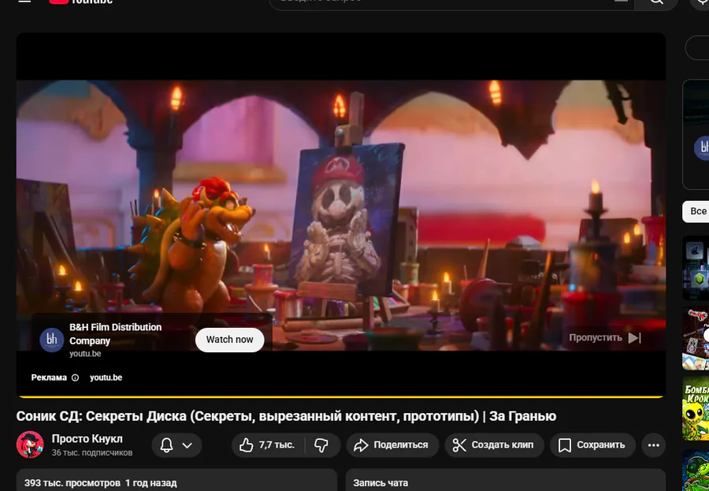Image resolution: width=709 pixels, height=491 pixels.
Task: Click the 36 тыс. подписчиков subscriber count
Action: (x=92, y=452)
